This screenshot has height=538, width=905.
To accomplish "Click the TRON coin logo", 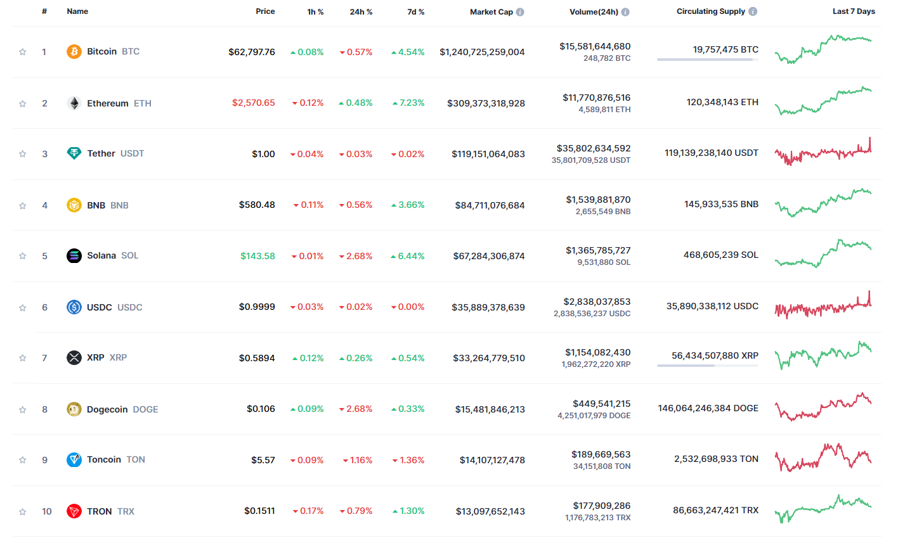I will pos(74,511).
